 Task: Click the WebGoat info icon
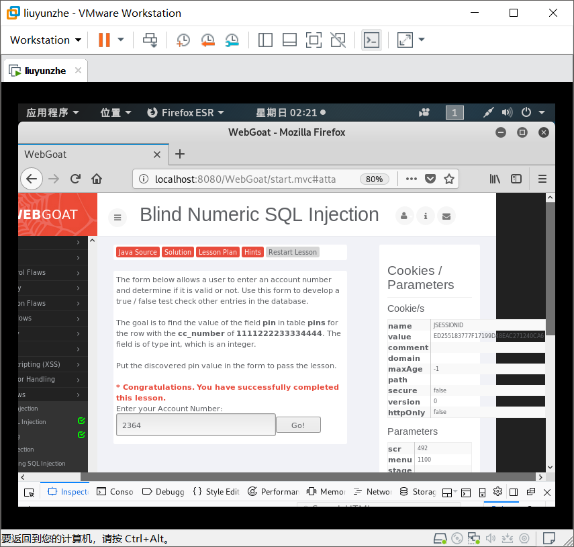(426, 216)
